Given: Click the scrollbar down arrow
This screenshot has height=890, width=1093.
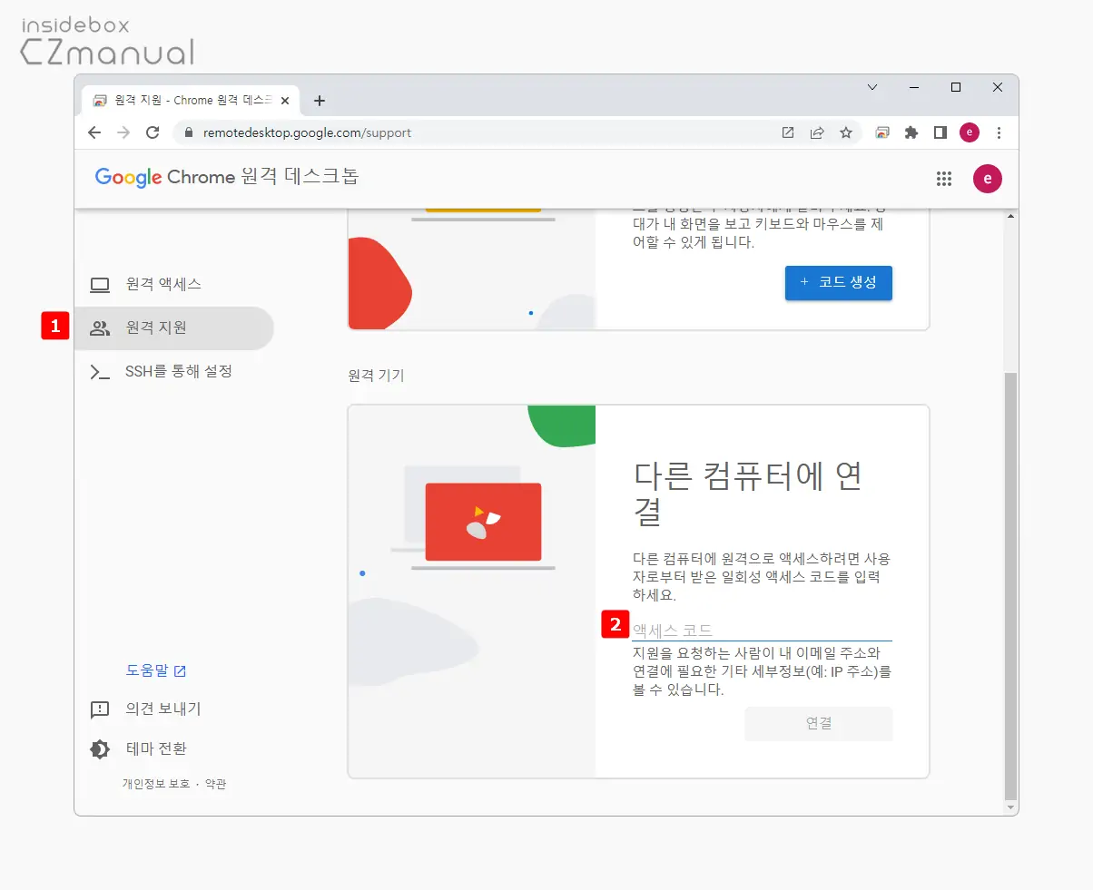Looking at the screenshot, I should click(1011, 807).
